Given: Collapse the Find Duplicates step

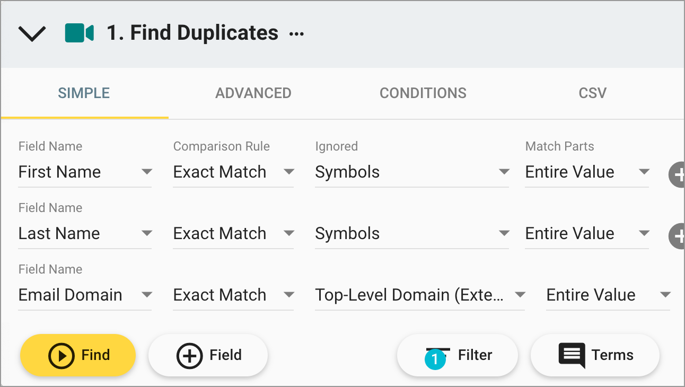Looking at the screenshot, I should [x=32, y=33].
